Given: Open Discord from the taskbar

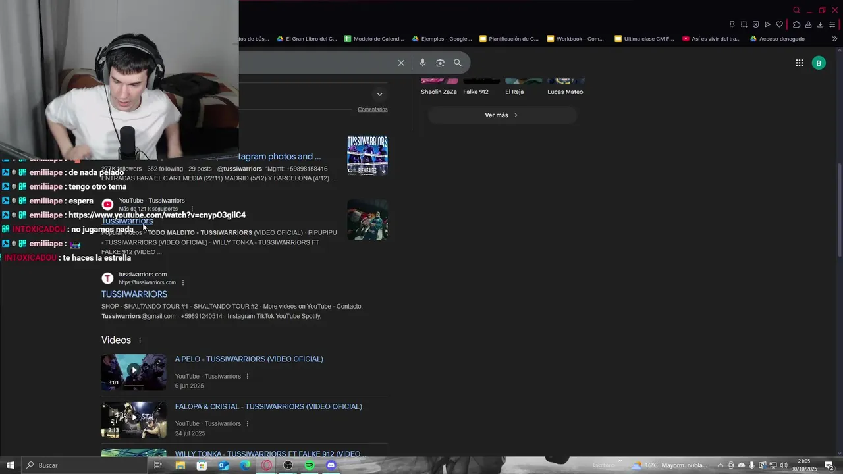Looking at the screenshot, I should point(331,465).
